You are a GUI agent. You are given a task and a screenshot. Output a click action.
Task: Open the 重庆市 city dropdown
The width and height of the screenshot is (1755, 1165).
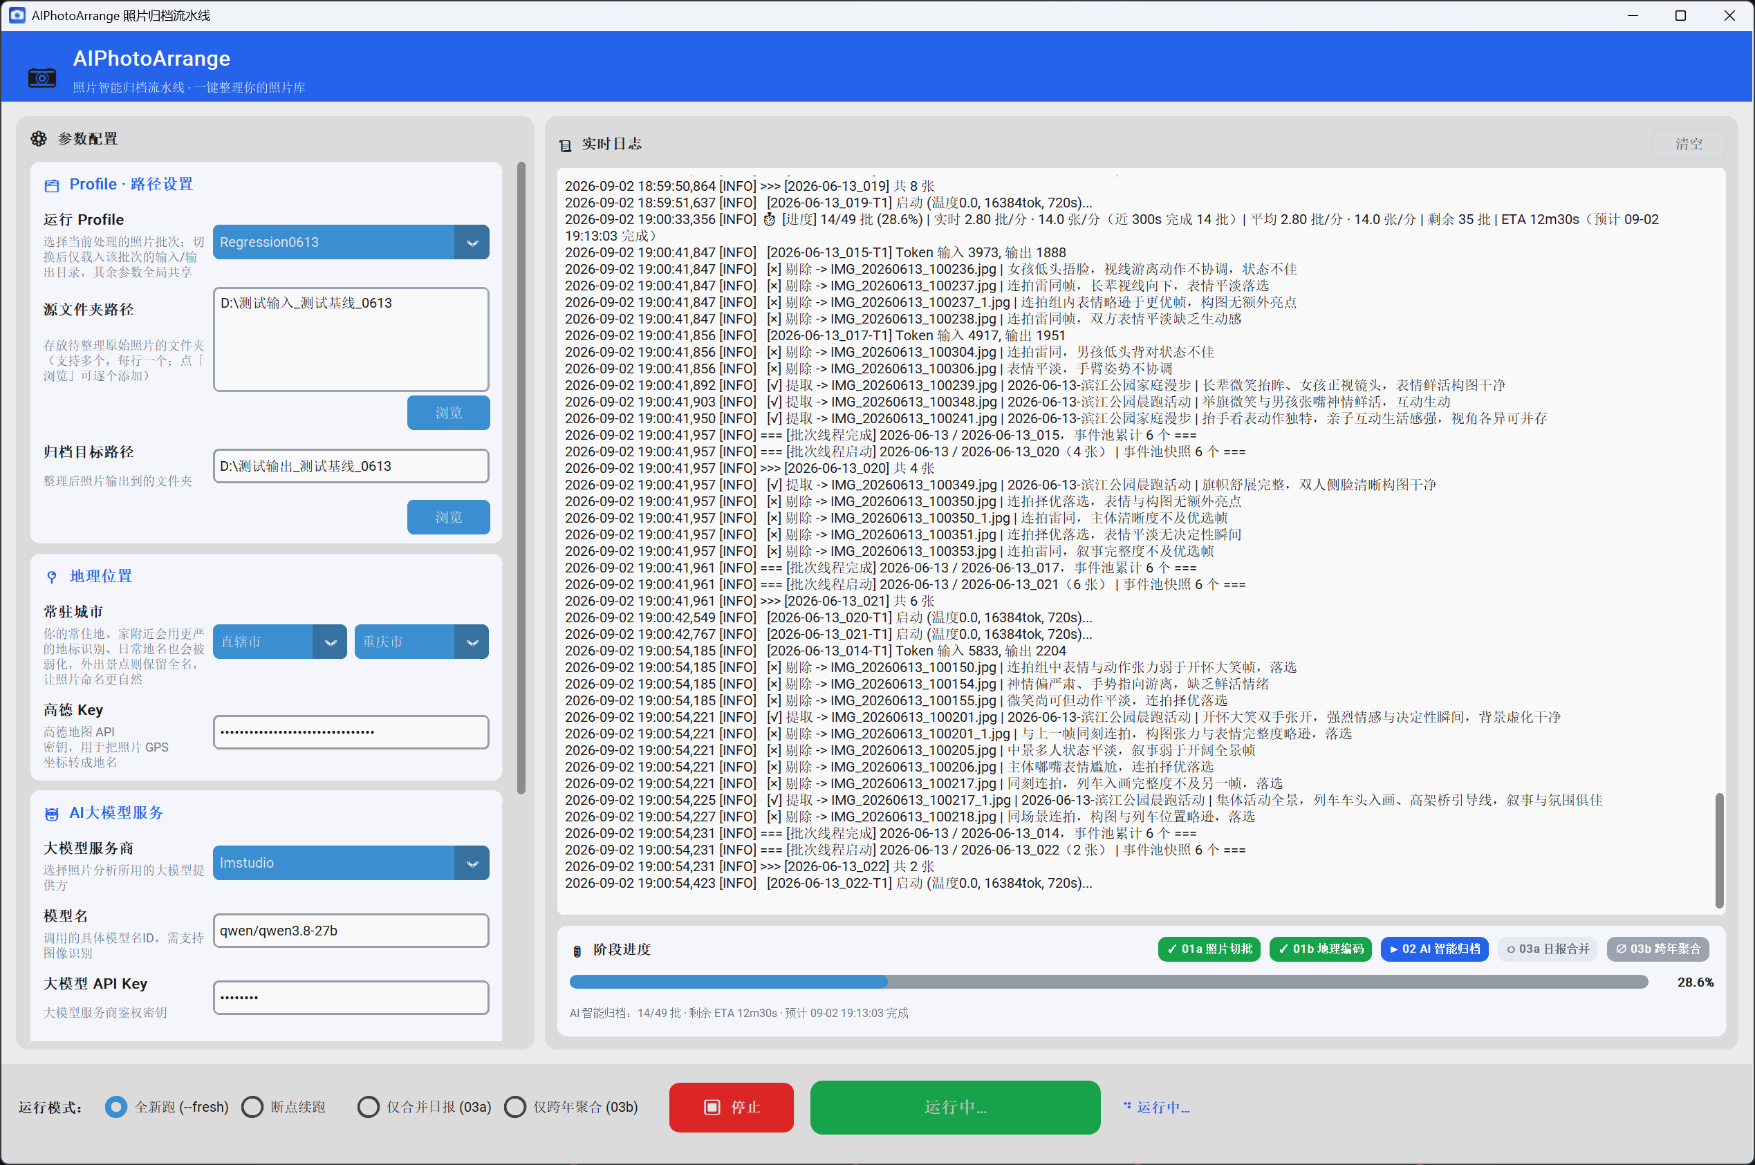421,642
